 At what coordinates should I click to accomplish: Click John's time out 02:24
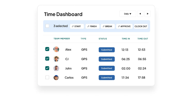point(142,68)
